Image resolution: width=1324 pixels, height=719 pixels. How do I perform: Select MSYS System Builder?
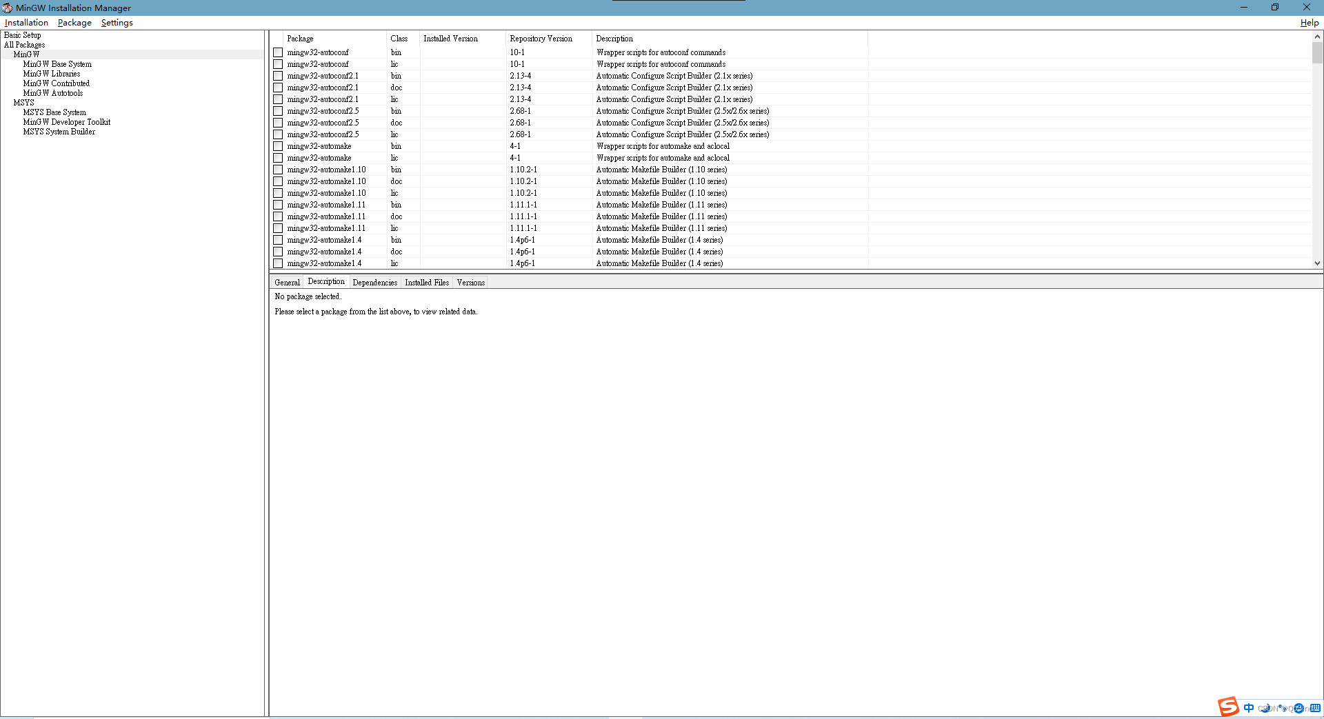click(x=59, y=132)
